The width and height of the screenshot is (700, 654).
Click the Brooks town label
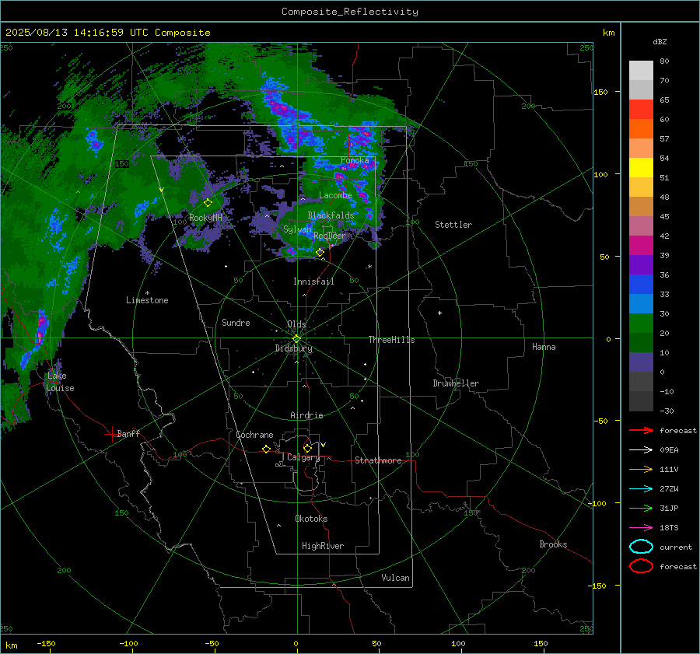click(x=553, y=544)
